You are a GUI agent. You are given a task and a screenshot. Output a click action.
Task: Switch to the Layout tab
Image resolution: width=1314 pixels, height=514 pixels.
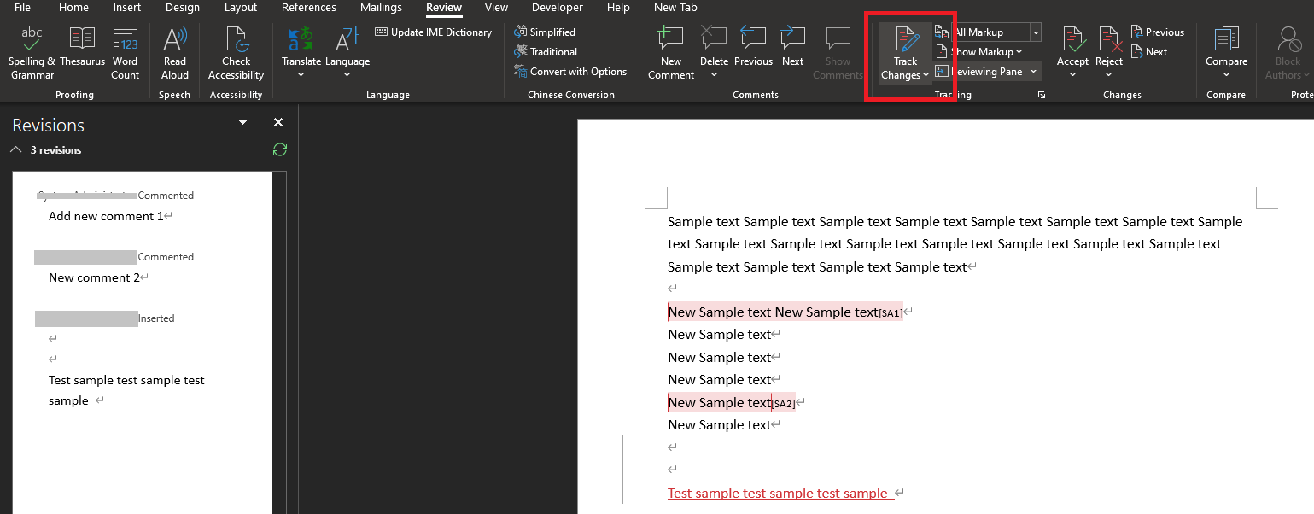click(x=241, y=8)
